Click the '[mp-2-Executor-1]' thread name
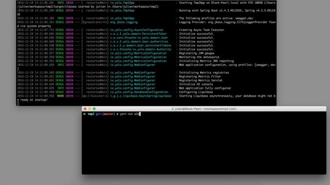The height and width of the screenshot is (185, 330). click(95, 96)
